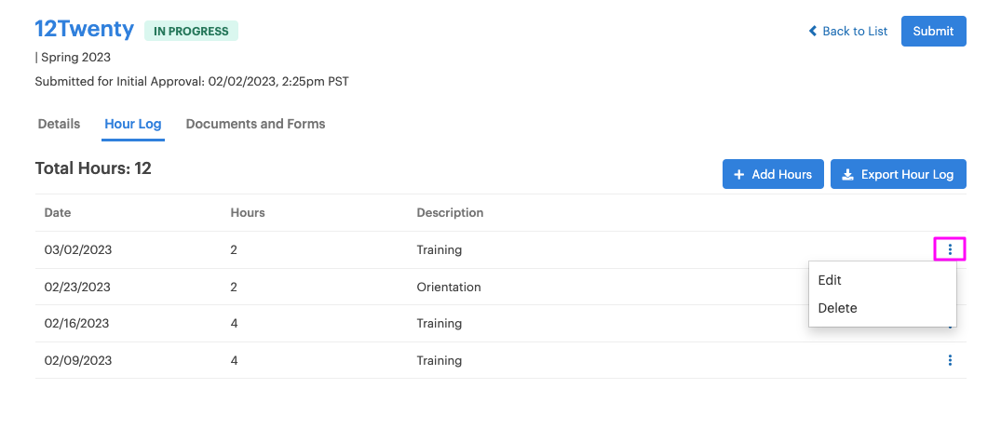Click the Submit button
Image resolution: width=1001 pixels, height=442 pixels.
pos(933,32)
